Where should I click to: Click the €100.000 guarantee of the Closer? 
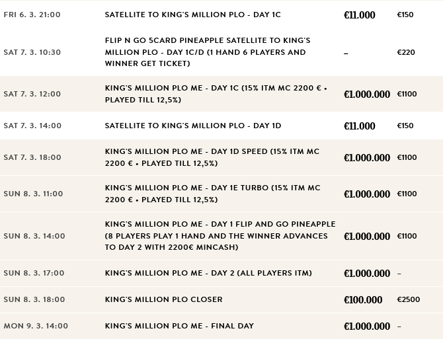(x=363, y=300)
